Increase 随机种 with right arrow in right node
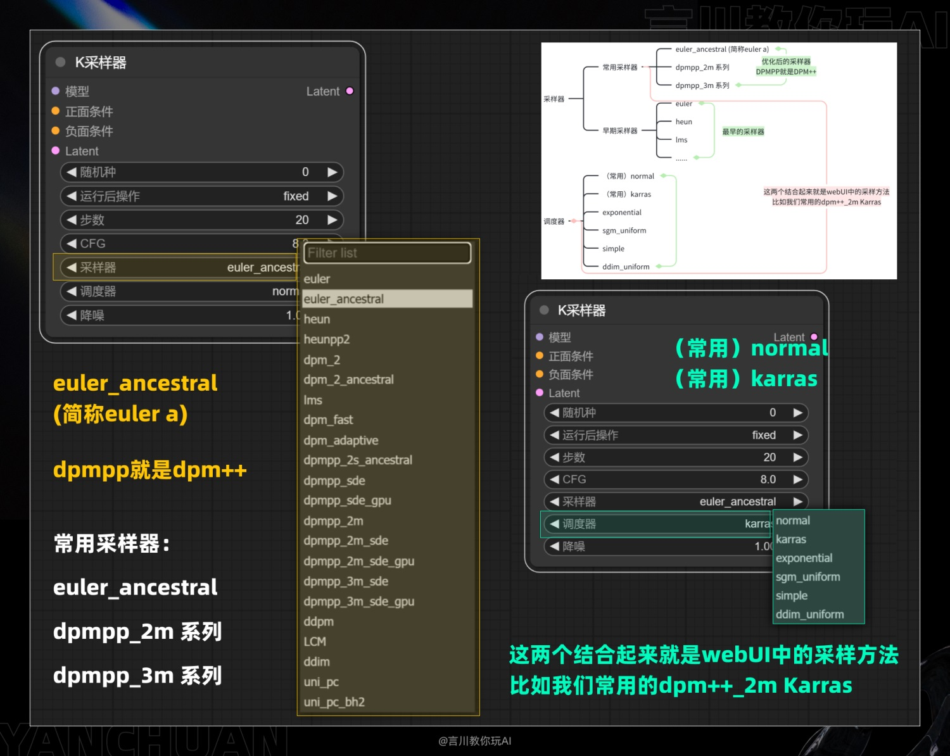950x756 pixels. click(x=798, y=413)
